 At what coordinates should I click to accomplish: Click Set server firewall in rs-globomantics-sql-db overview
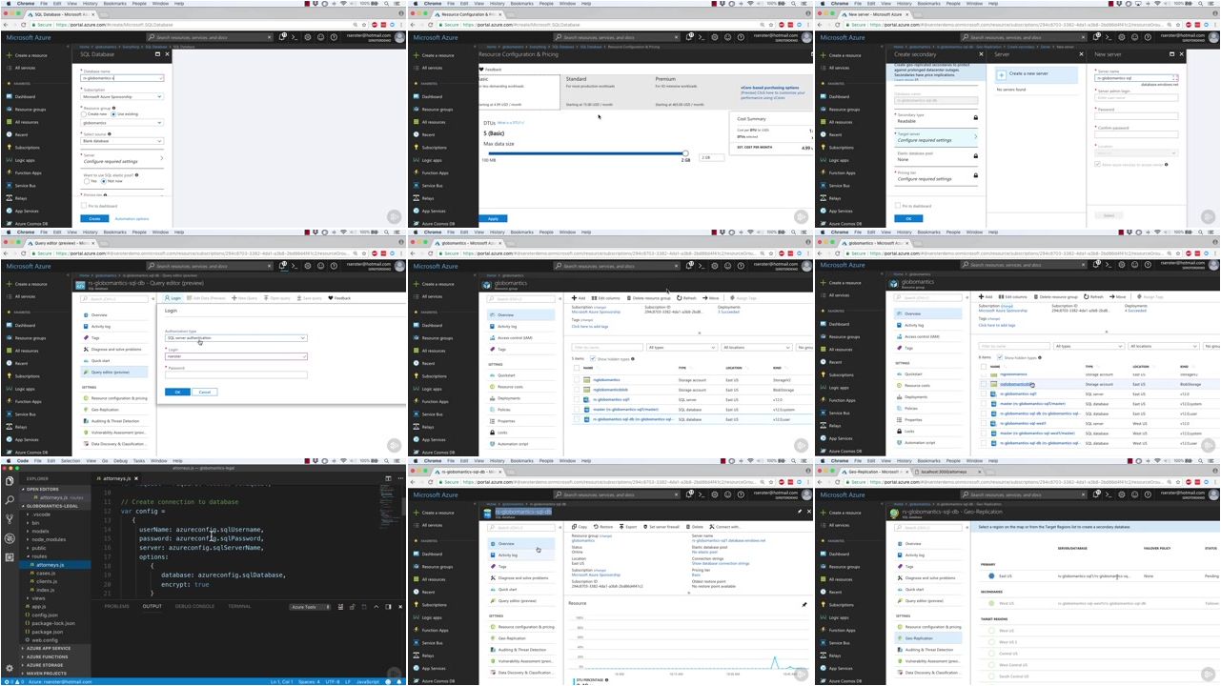661,527
